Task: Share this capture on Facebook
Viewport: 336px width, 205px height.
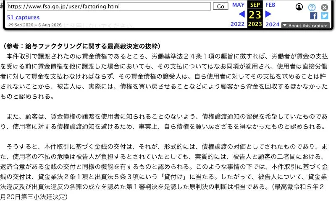Action: tap(313, 16)
